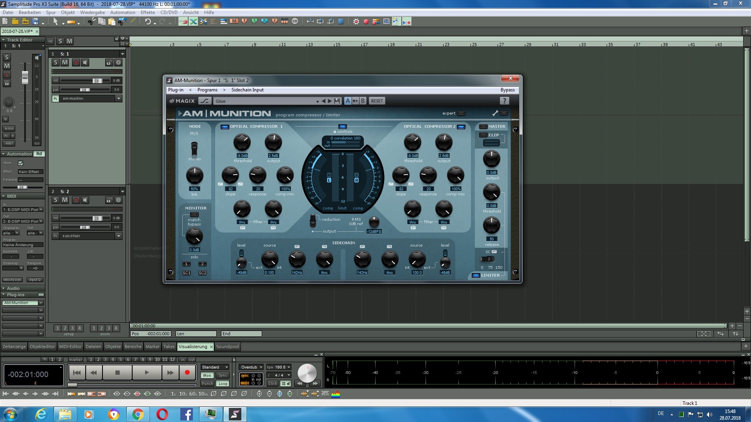Click the save project floppy icon
This screenshot has width=751, height=422.
tap(36, 21)
